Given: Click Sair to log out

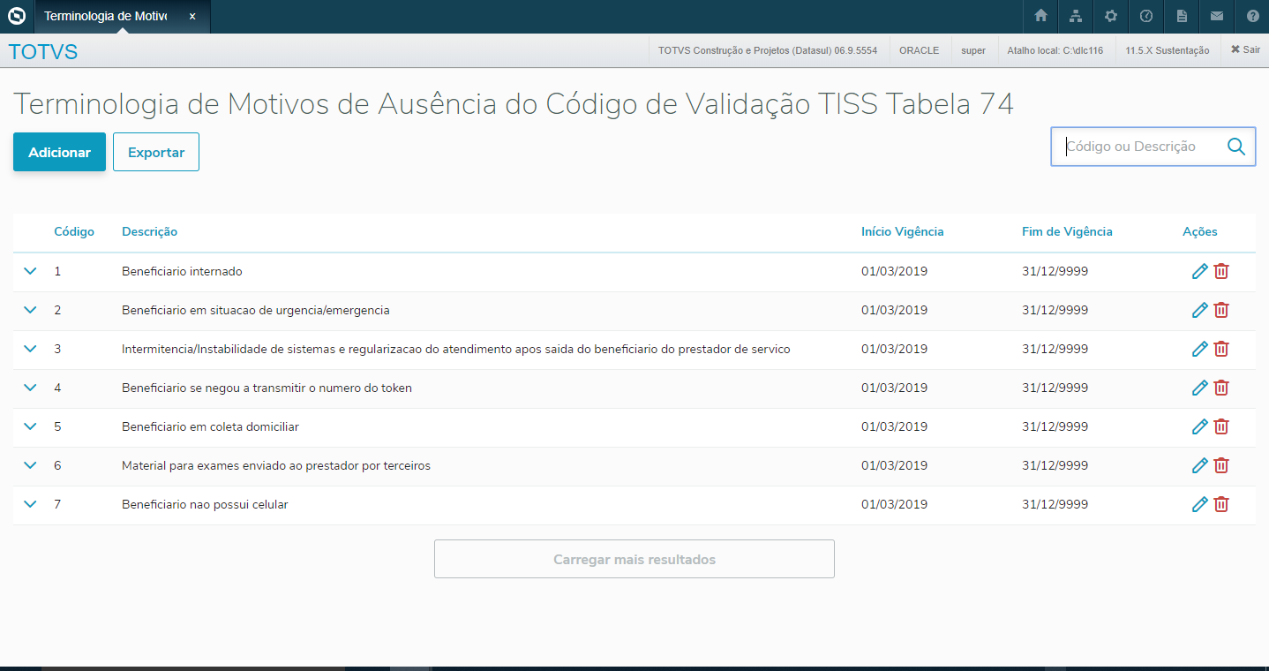Looking at the screenshot, I should pyautogui.click(x=1245, y=50).
